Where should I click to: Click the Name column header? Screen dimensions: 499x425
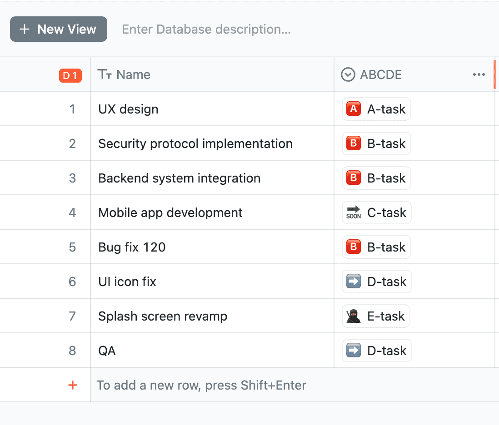[133, 75]
